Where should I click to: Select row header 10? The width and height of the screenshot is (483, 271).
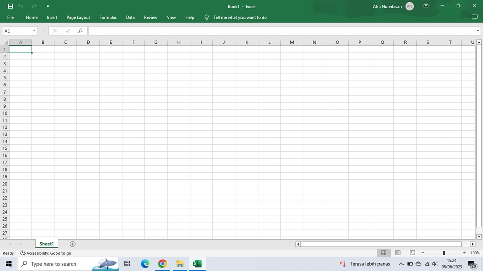[x=5, y=113]
